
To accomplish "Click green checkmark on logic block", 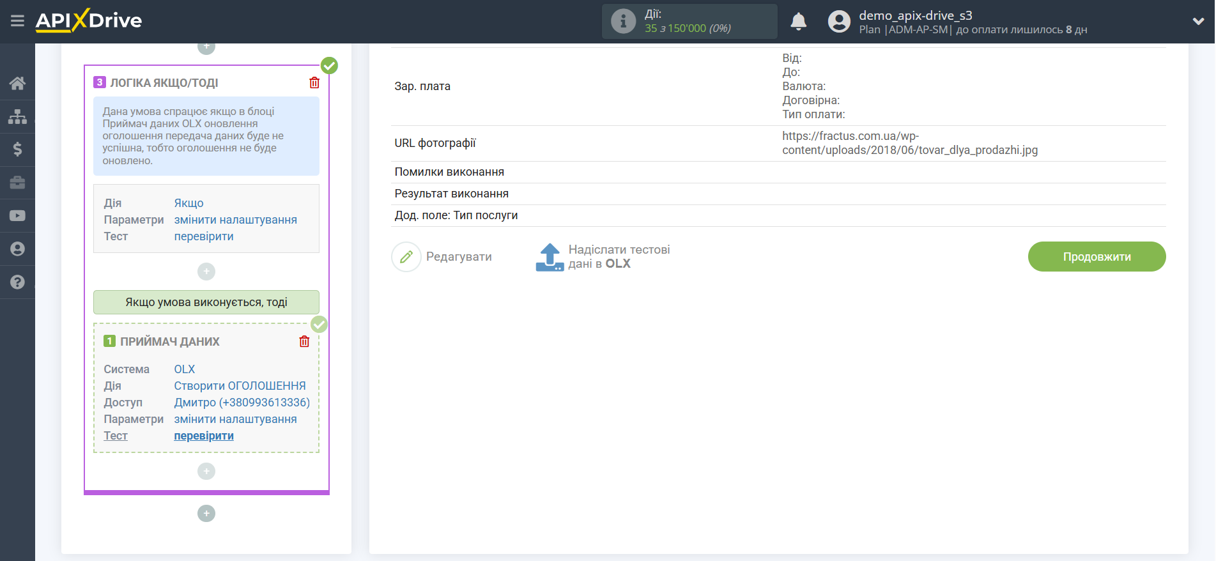I will tap(329, 65).
